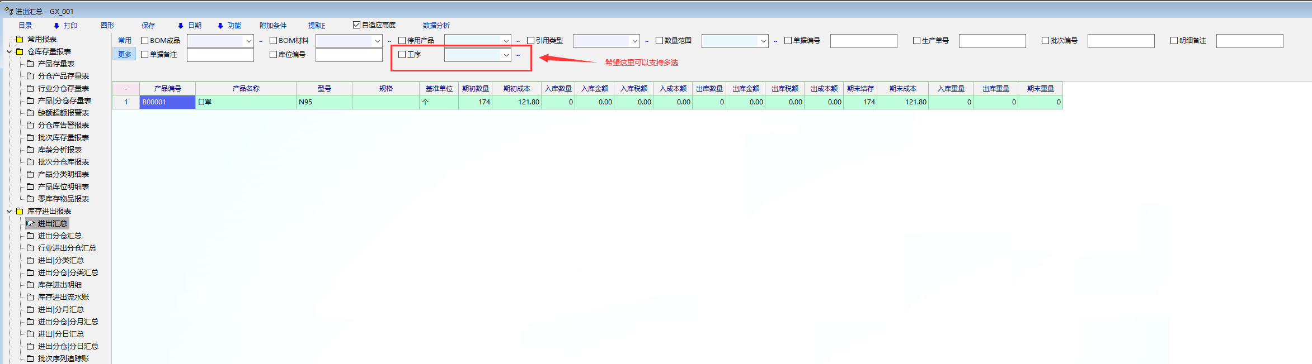Click the 生产单号 text input field

pyautogui.click(x=992, y=41)
